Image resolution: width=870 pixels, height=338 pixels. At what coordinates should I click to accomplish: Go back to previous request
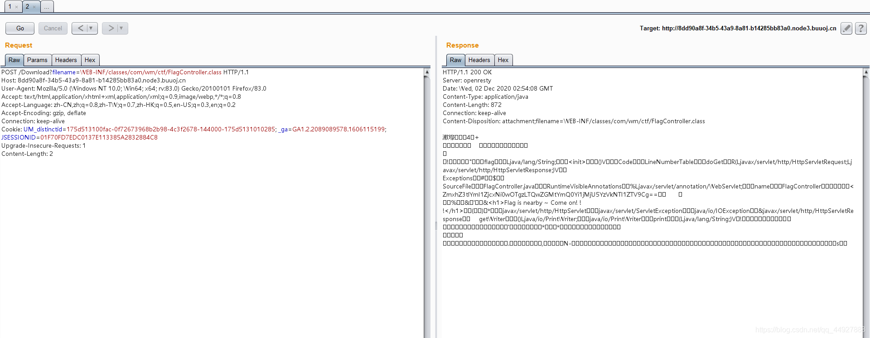coord(80,28)
